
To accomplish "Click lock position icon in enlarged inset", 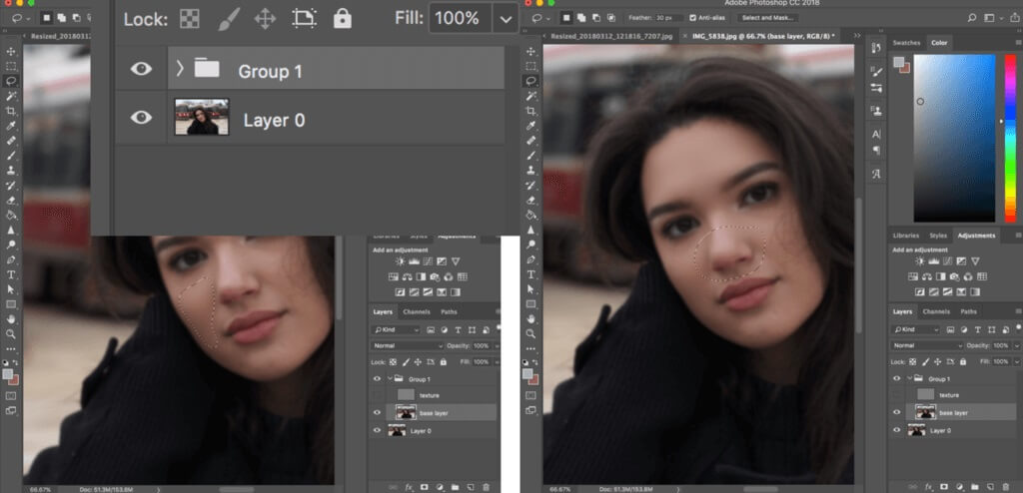I will click(x=265, y=19).
